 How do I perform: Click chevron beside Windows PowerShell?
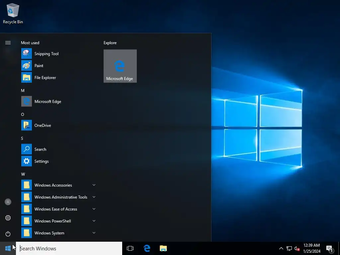[94, 221]
